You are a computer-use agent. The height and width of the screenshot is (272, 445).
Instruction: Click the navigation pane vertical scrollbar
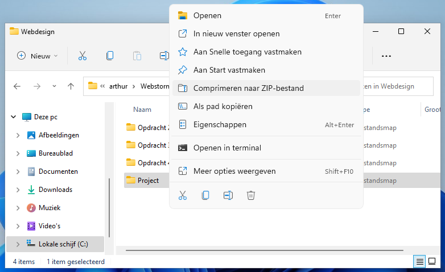point(109,208)
